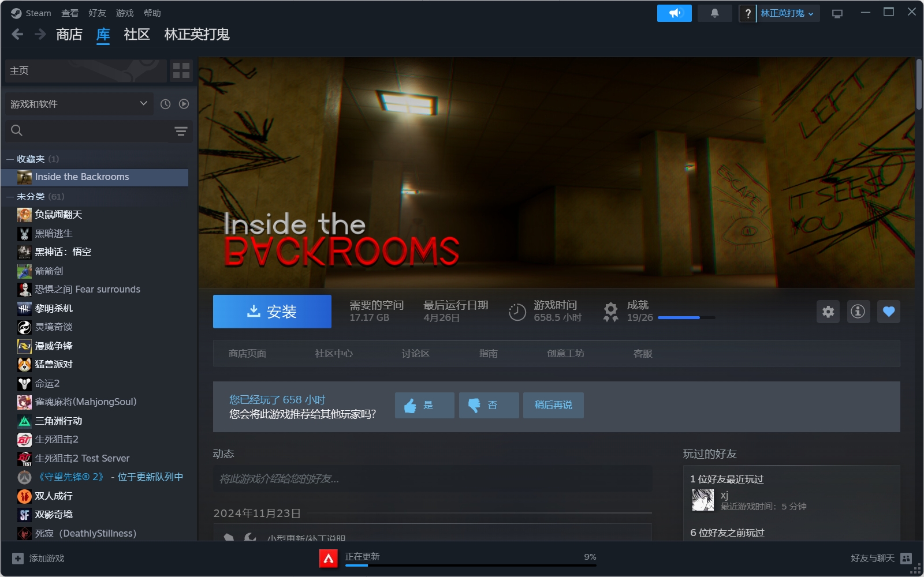
Task: Open the 社区中心 link
Action: click(334, 353)
